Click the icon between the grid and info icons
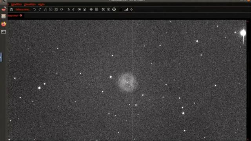Screen dimensions: 251x141 point(103,9)
